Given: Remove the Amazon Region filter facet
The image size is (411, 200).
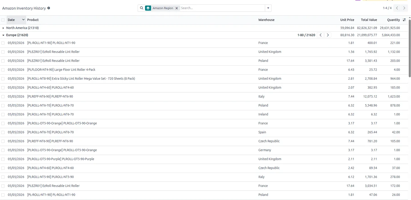Looking at the screenshot, I should coord(177,8).
